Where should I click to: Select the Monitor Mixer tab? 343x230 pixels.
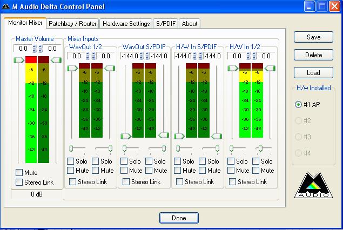25,23
